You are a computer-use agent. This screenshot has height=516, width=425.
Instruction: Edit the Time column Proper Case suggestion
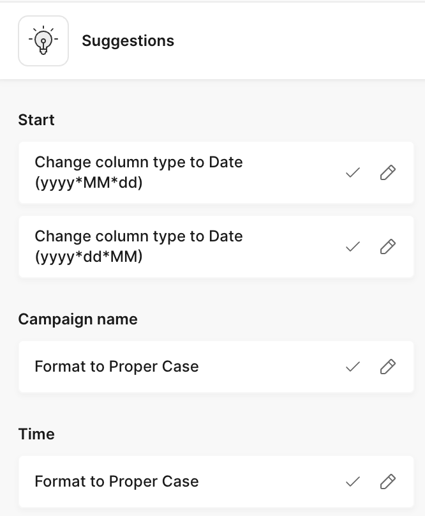click(388, 482)
